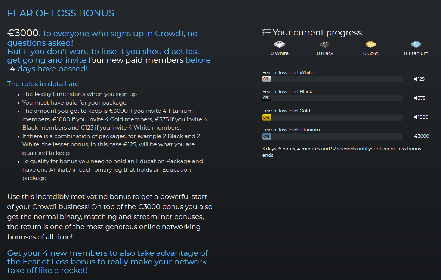Click the Black level 0% progress bar
Image resolution: width=441 pixels, height=280 pixels.
333,98
